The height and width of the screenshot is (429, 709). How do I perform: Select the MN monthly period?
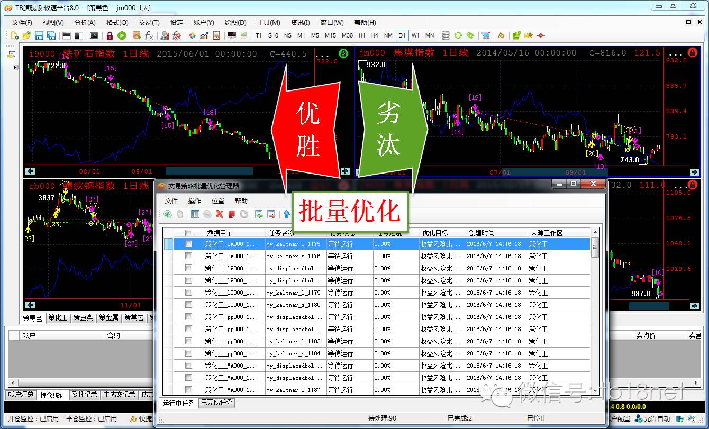430,35
